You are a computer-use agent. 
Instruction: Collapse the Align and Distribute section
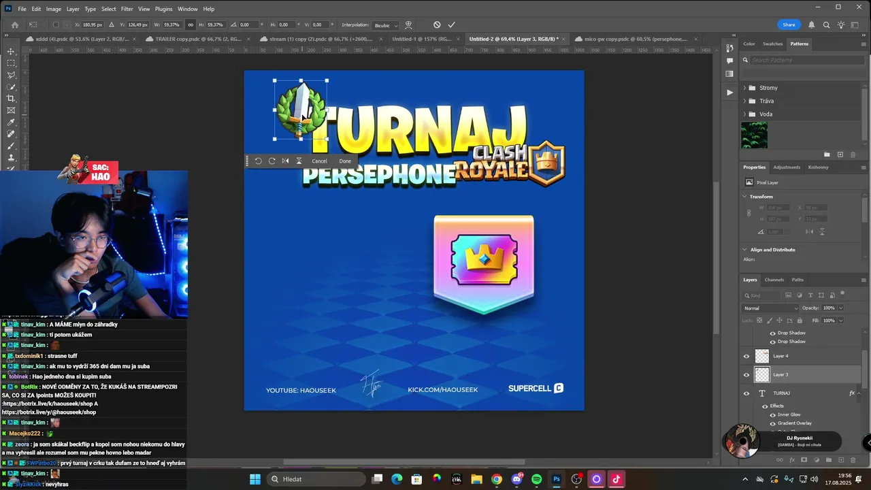(744, 250)
